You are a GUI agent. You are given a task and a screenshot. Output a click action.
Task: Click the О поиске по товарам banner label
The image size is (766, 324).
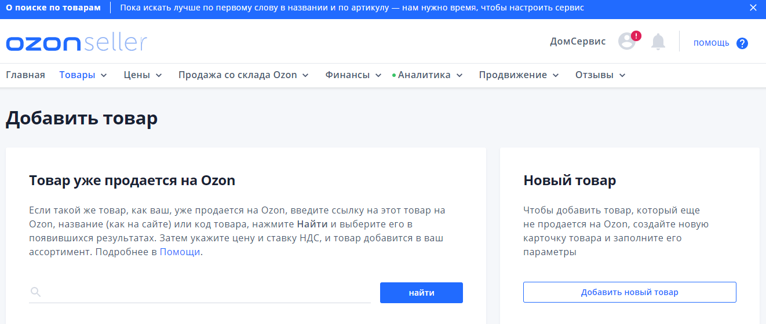pos(53,8)
